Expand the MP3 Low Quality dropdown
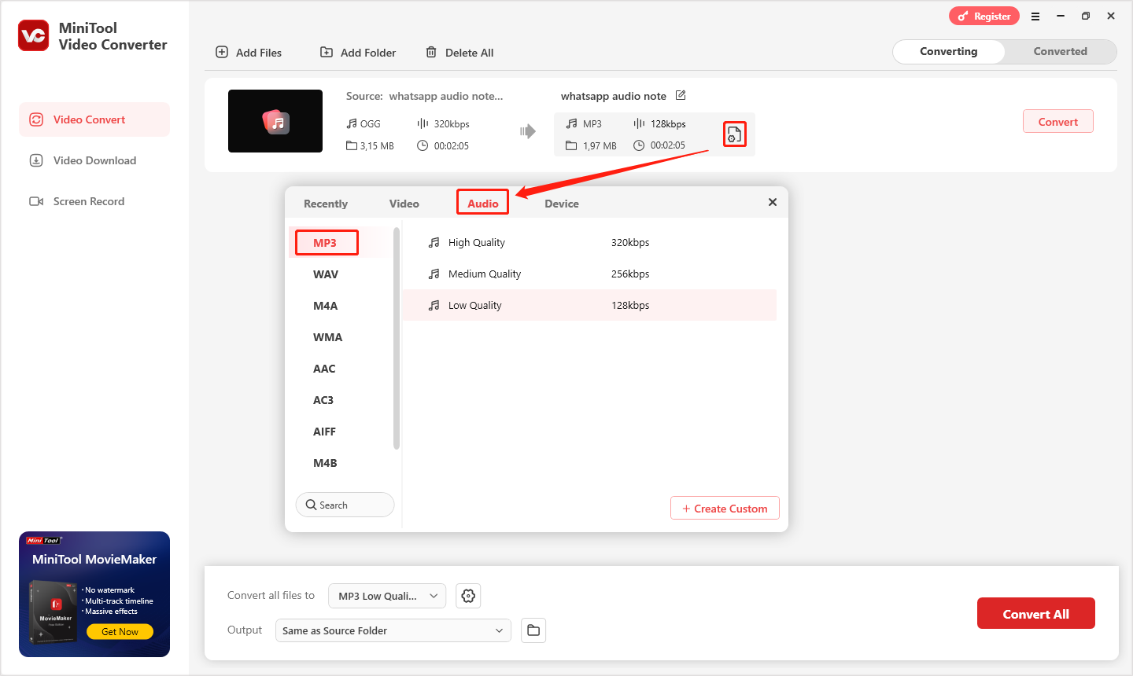Screen dimensions: 1133x676 (x=387, y=596)
